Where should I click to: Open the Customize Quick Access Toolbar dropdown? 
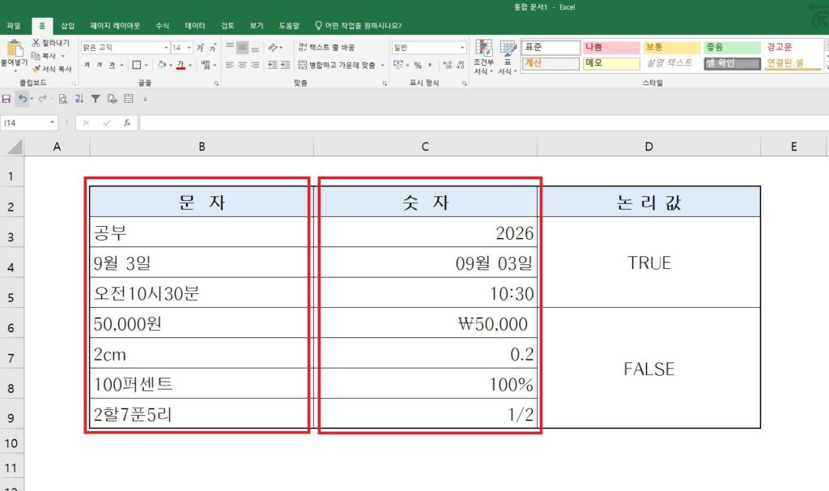pyautogui.click(x=145, y=99)
